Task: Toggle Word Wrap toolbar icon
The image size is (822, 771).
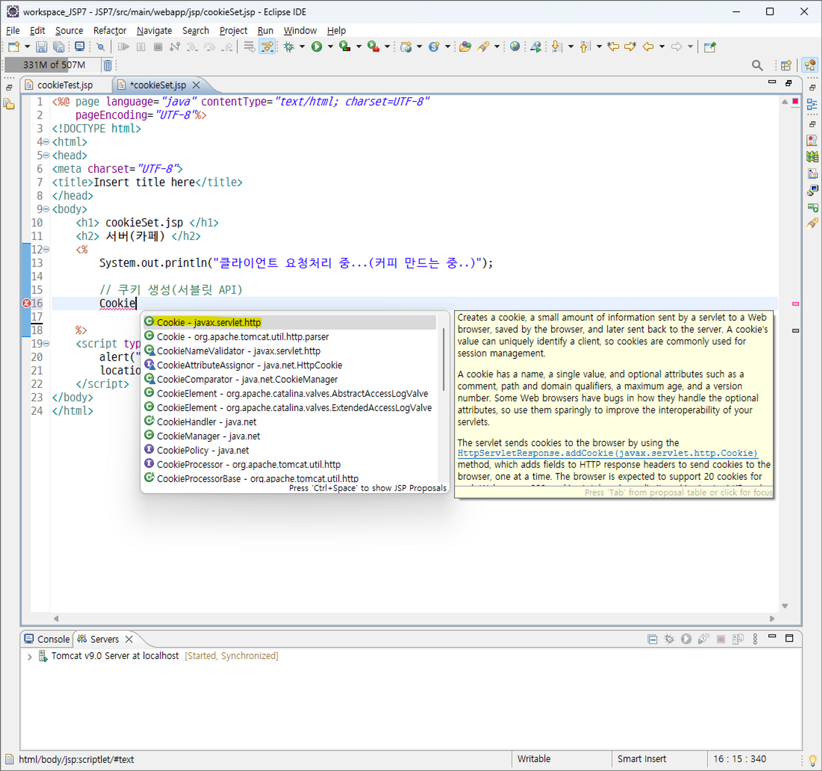Action: click(x=249, y=47)
